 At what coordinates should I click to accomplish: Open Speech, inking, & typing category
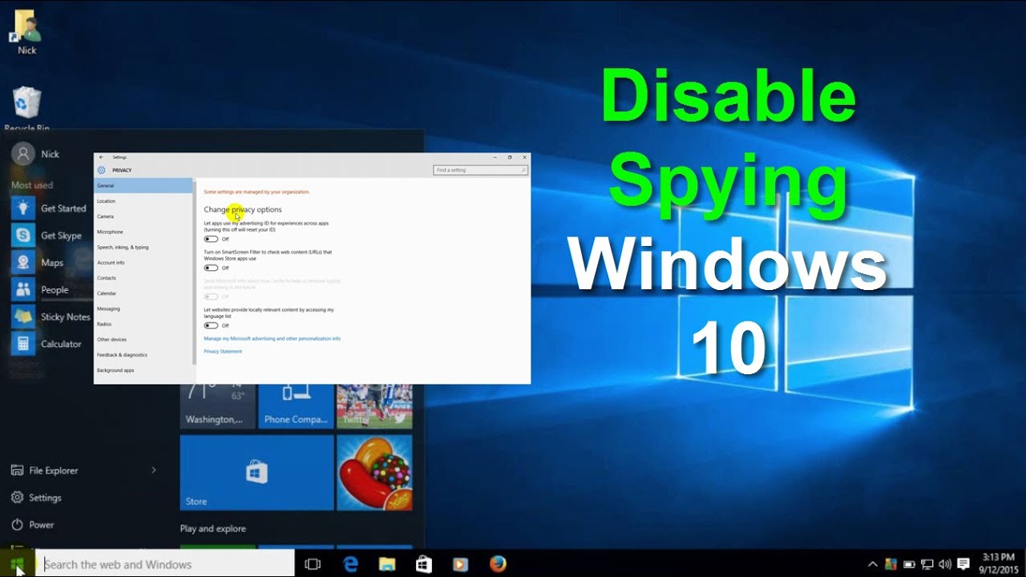tap(143, 247)
